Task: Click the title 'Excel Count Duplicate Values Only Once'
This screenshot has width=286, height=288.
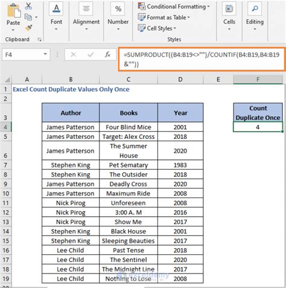Action: tap(71, 89)
